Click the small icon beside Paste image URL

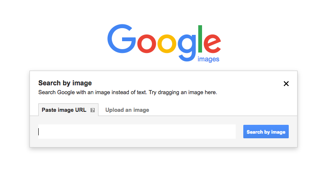point(93,110)
